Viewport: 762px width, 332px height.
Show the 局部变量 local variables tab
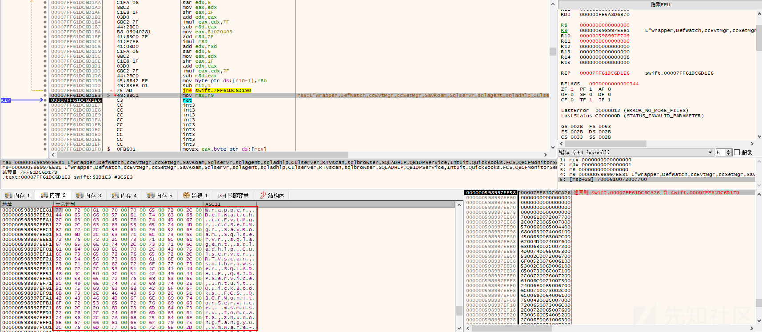click(x=233, y=195)
